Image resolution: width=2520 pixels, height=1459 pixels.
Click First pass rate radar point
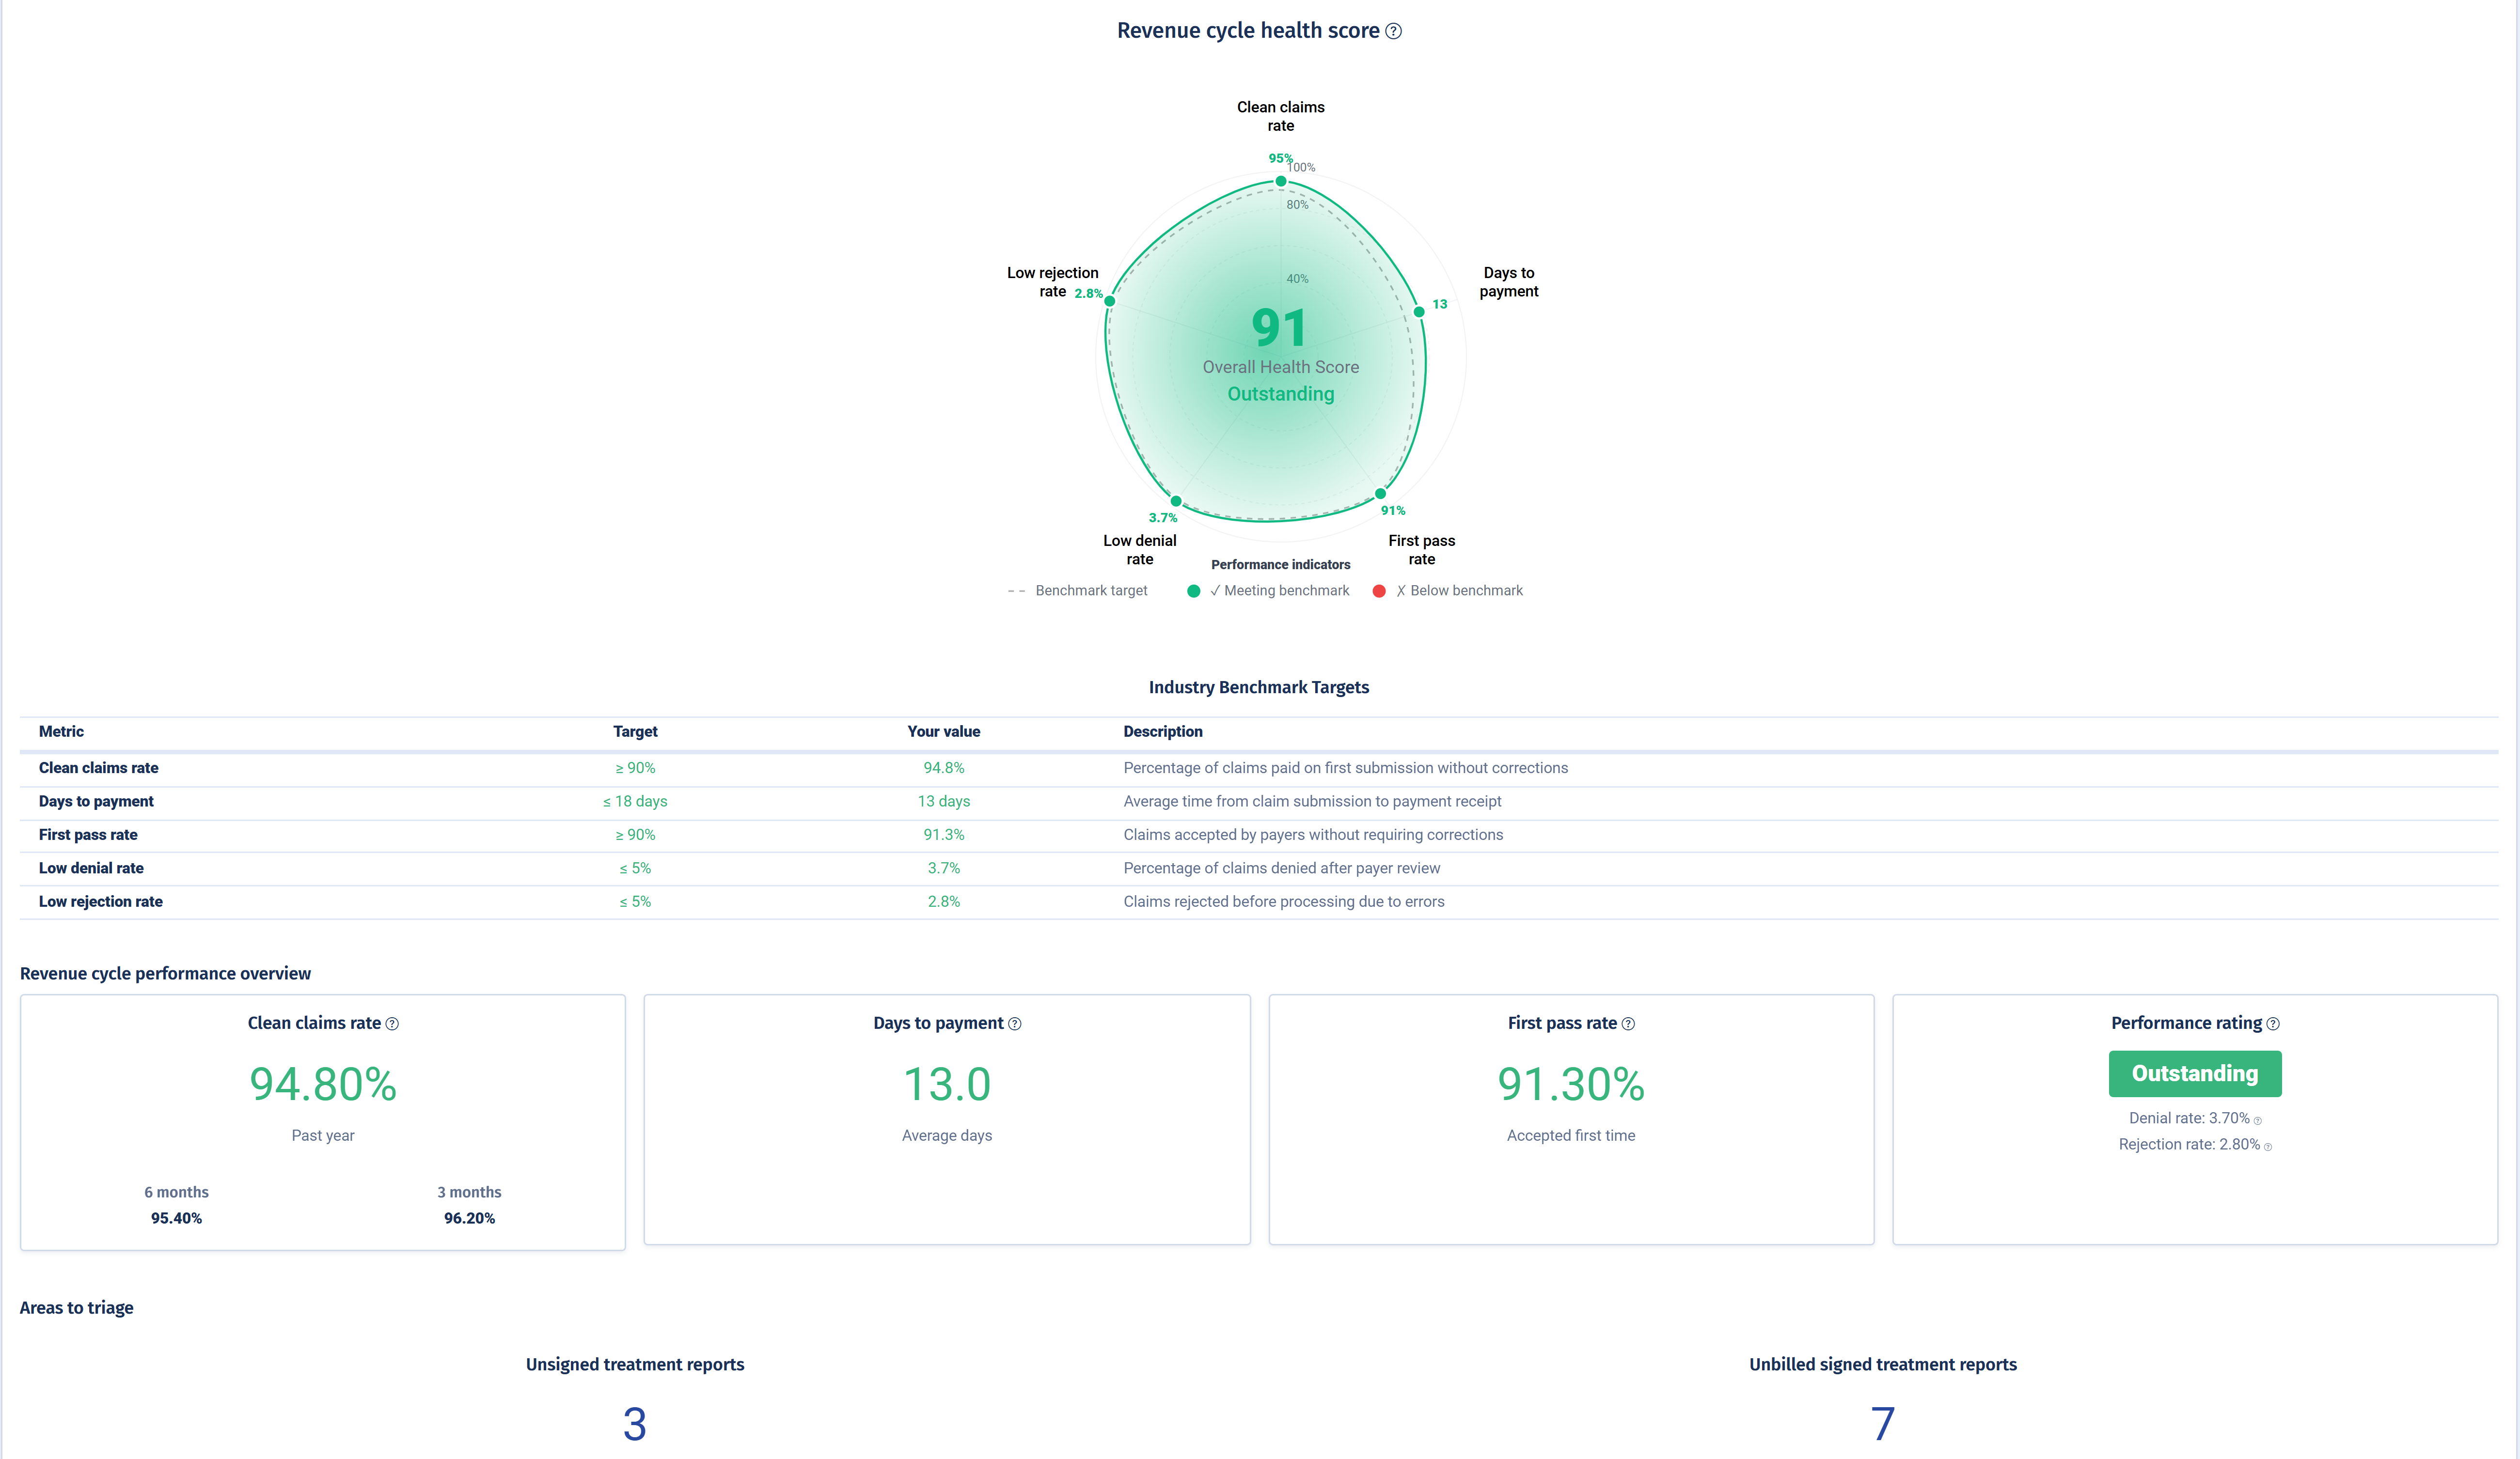pos(1380,494)
